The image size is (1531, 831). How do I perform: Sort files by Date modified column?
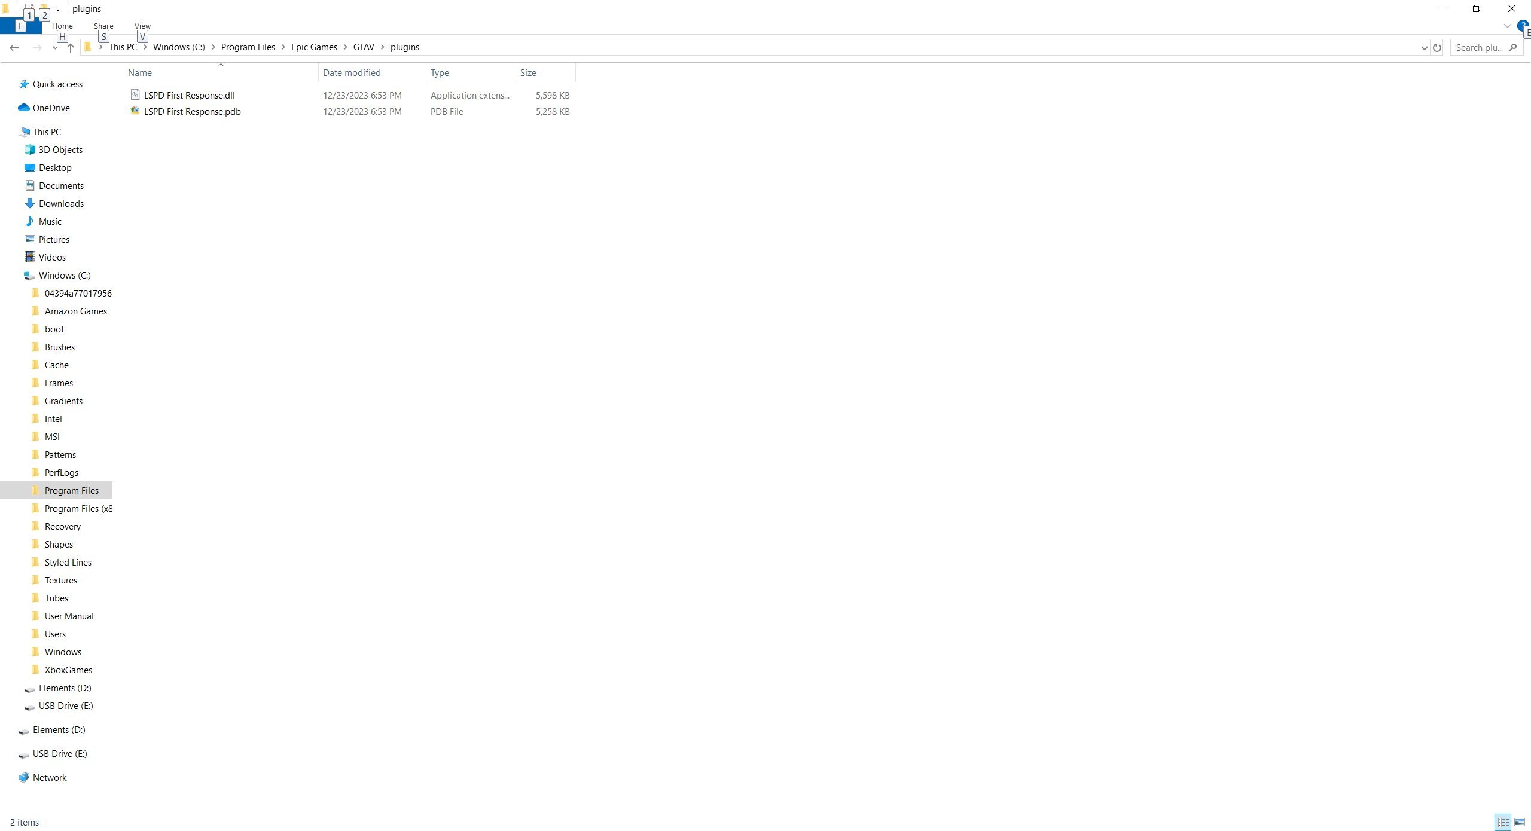click(x=352, y=73)
